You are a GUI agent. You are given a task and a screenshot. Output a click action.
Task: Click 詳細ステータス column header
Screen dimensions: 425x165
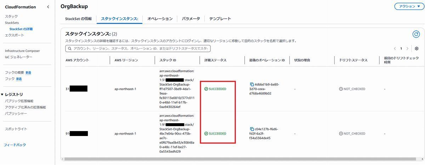tap(215, 60)
